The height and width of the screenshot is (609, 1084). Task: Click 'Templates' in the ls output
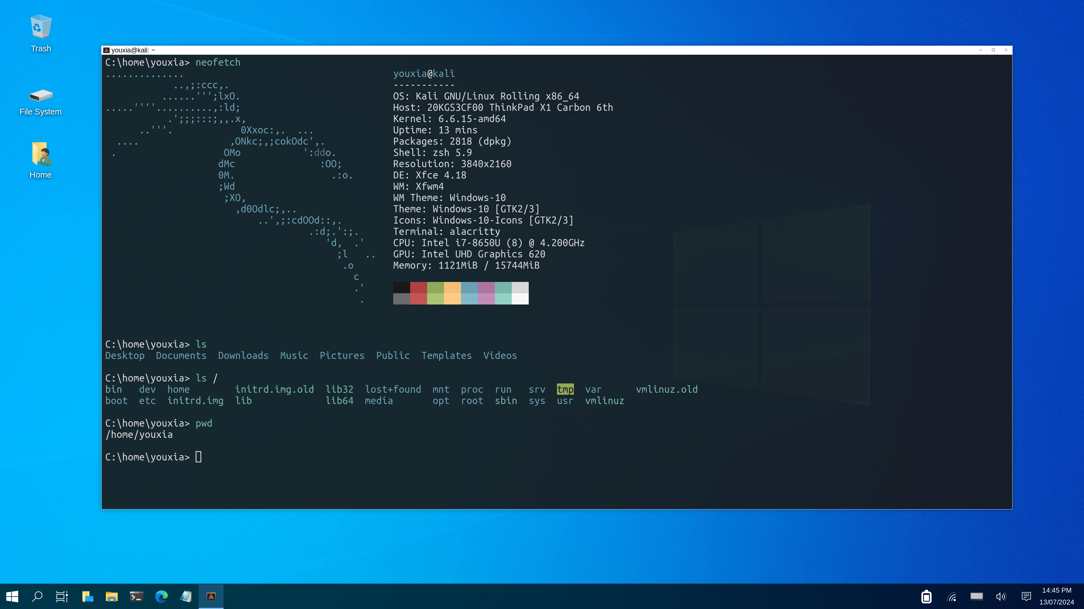[447, 356]
